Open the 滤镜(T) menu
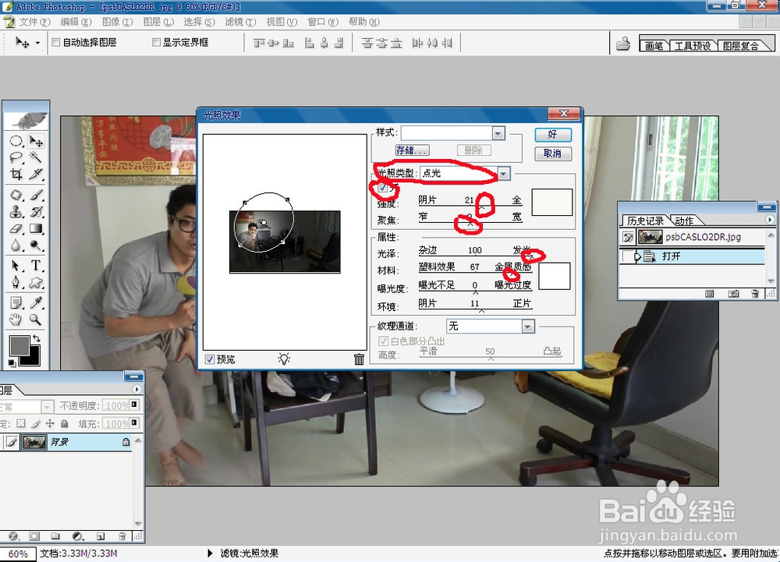The width and height of the screenshot is (780, 562). coord(240,22)
